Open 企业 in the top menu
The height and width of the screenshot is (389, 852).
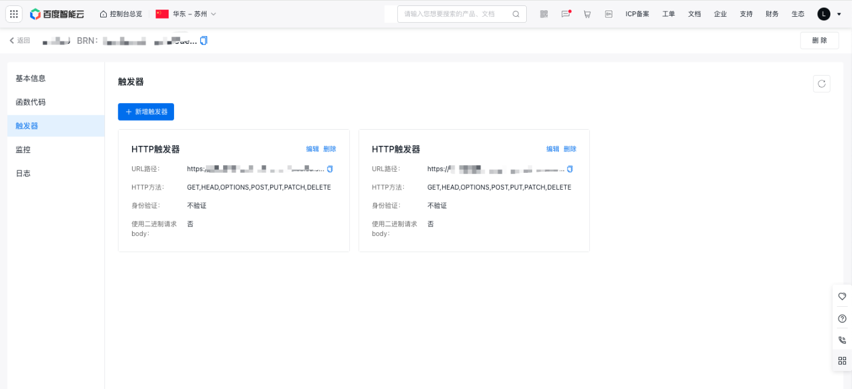tap(720, 14)
